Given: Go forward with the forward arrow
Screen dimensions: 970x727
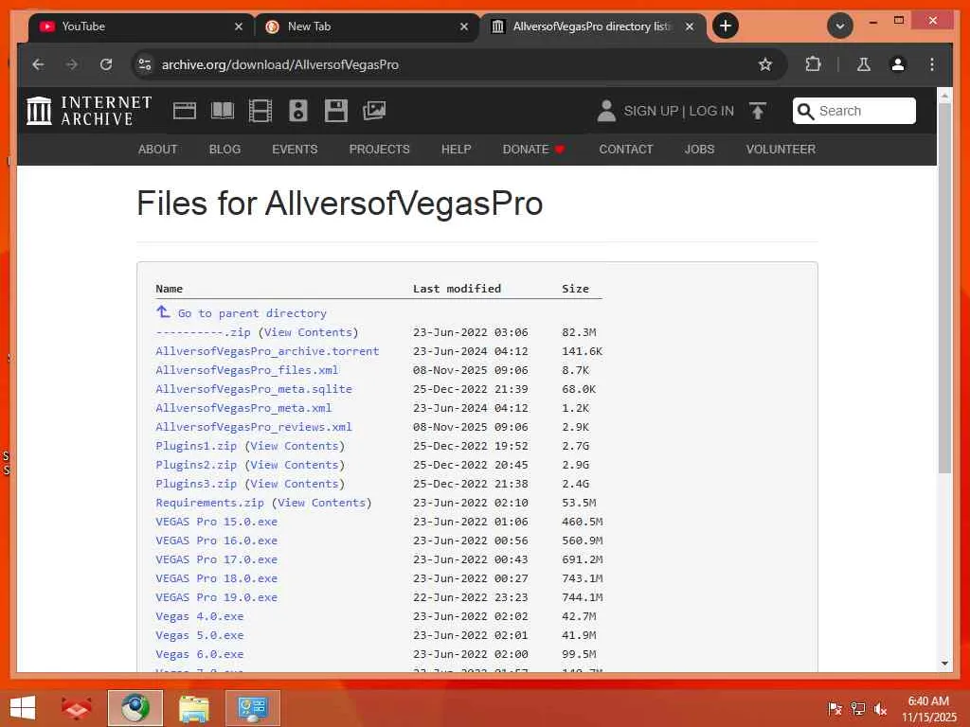Looking at the screenshot, I should tap(72, 64).
